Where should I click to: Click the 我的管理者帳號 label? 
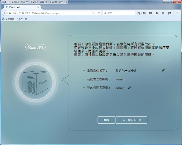point(99,79)
